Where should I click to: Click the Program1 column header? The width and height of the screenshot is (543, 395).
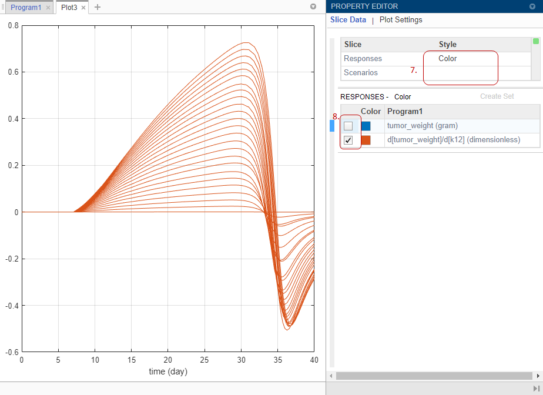tap(405, 112)
